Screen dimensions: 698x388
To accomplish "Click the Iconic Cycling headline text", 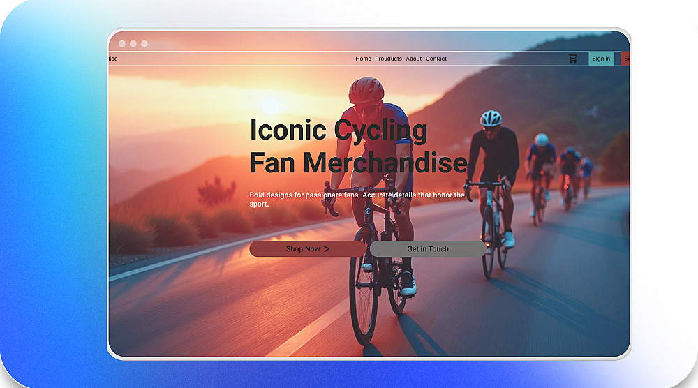I will [x=339, y=130].
